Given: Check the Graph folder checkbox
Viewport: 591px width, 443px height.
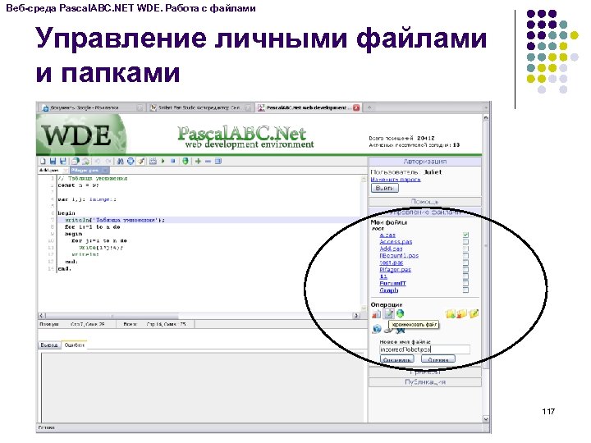Looking at the screenshot, I should tap(466, 290).
